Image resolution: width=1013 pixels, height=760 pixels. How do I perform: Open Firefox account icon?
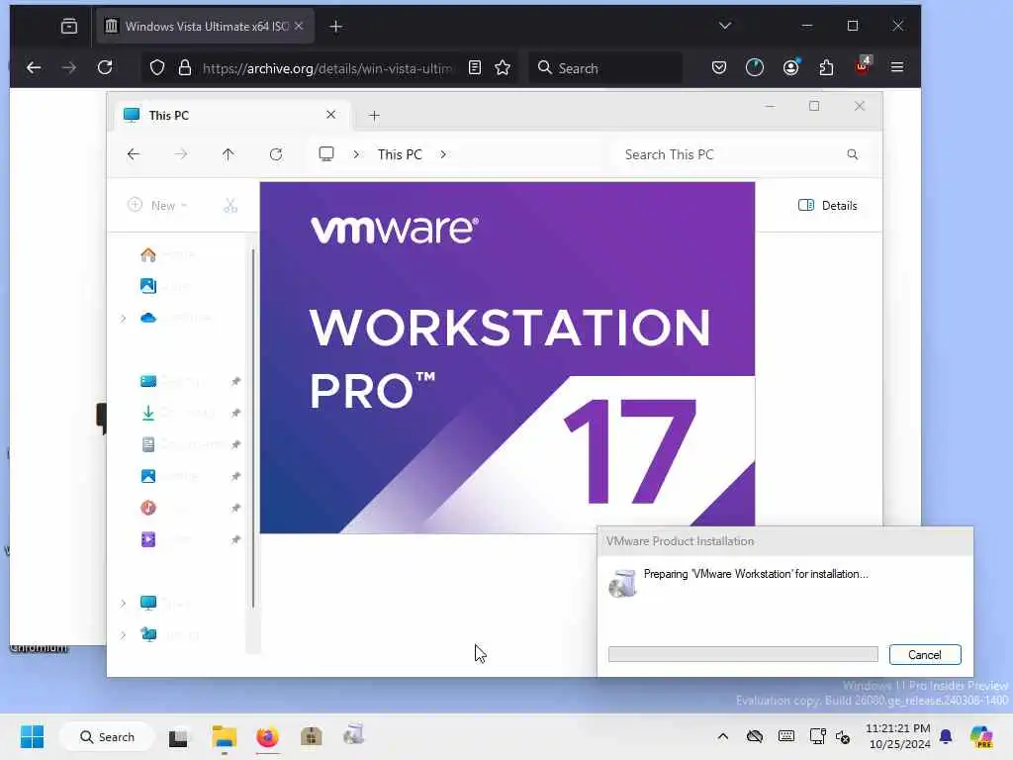coord(790,67)
